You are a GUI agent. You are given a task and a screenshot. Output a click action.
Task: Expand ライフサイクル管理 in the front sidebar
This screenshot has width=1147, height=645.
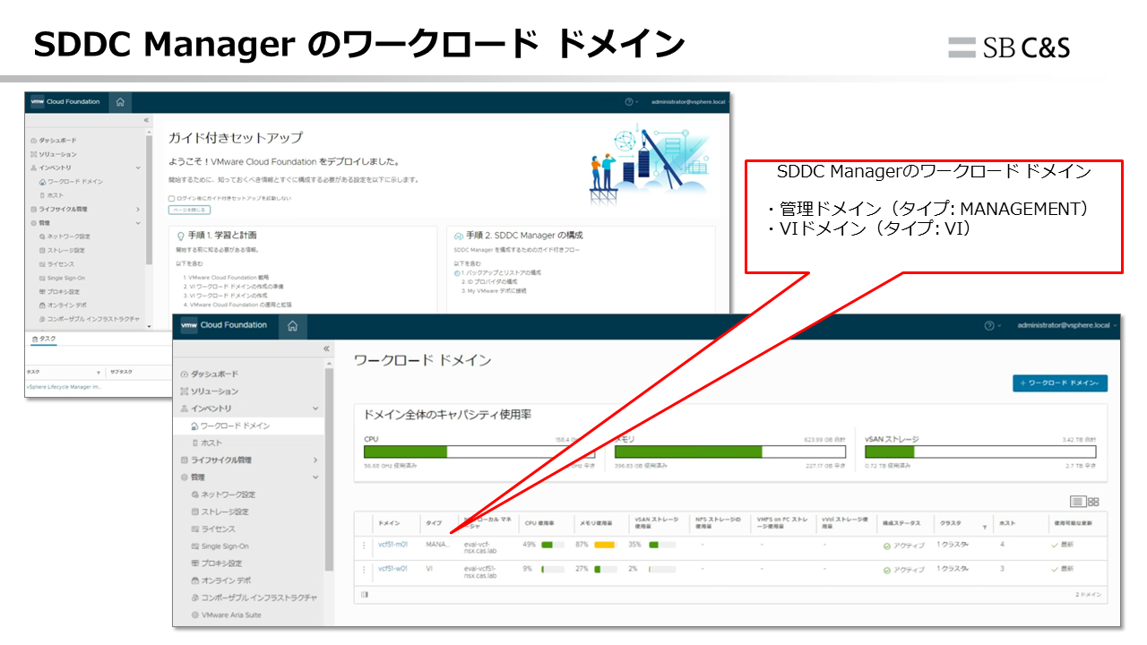315,460
